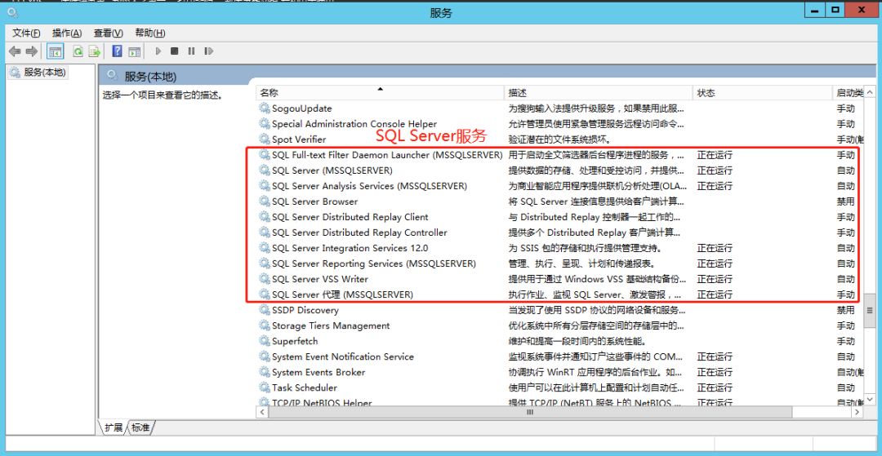Toggle the show/hide console tree icon

56,51
